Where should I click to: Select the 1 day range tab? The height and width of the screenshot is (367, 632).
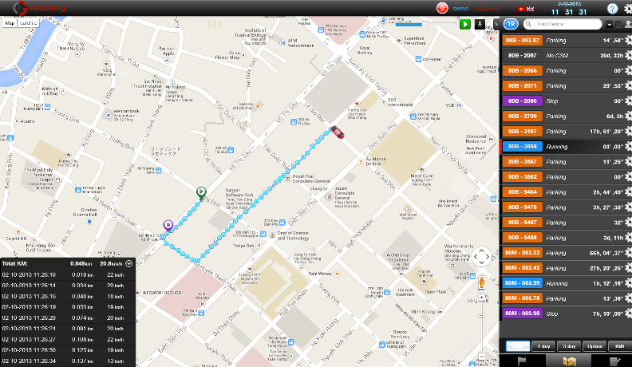point(543,346)
